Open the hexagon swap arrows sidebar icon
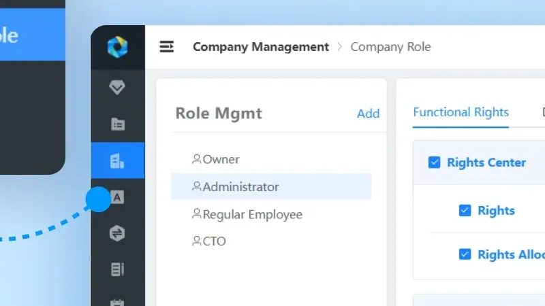Screen dimensions: 545x306 [x=117, y=233]
